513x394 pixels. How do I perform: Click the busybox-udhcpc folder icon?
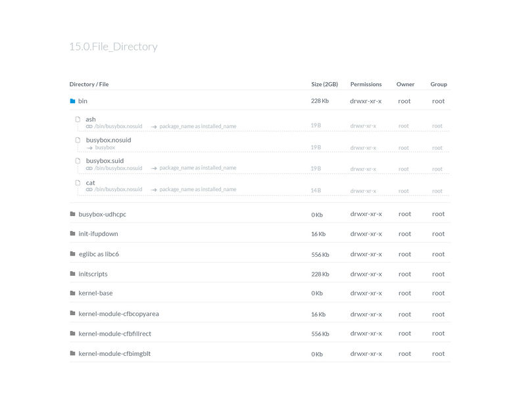click(x=73, y=214)
